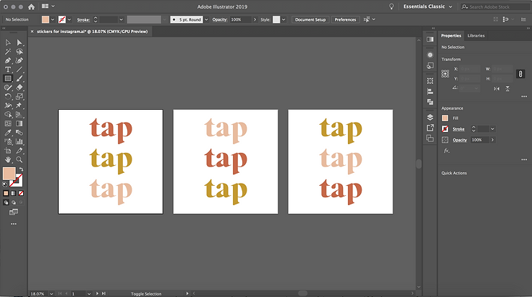Expand stroke color dropdown in control bar
This screenshot has width=532, height=297.
coord(69,19)
